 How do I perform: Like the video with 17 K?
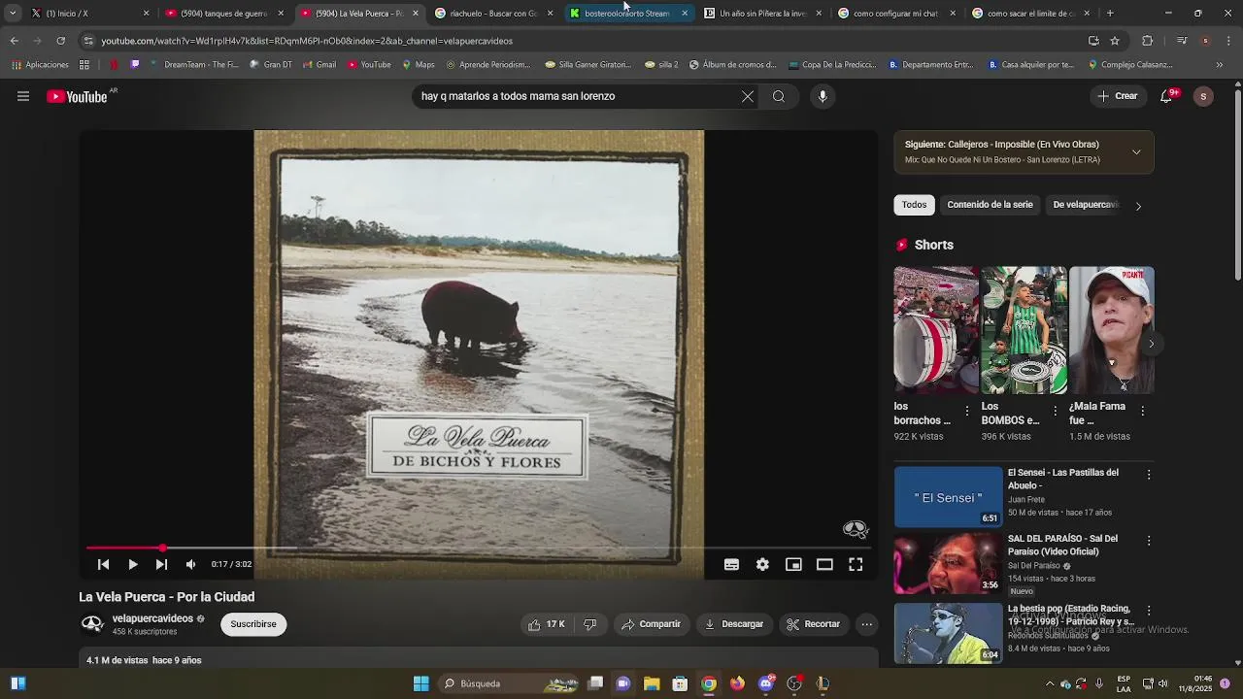tap(546, 624)
